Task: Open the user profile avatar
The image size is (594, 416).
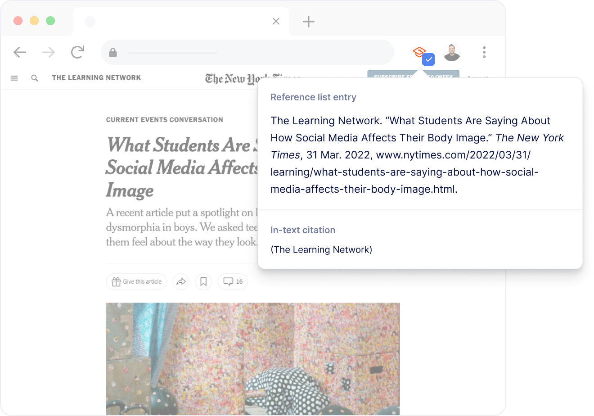Action: click(451, 53)
